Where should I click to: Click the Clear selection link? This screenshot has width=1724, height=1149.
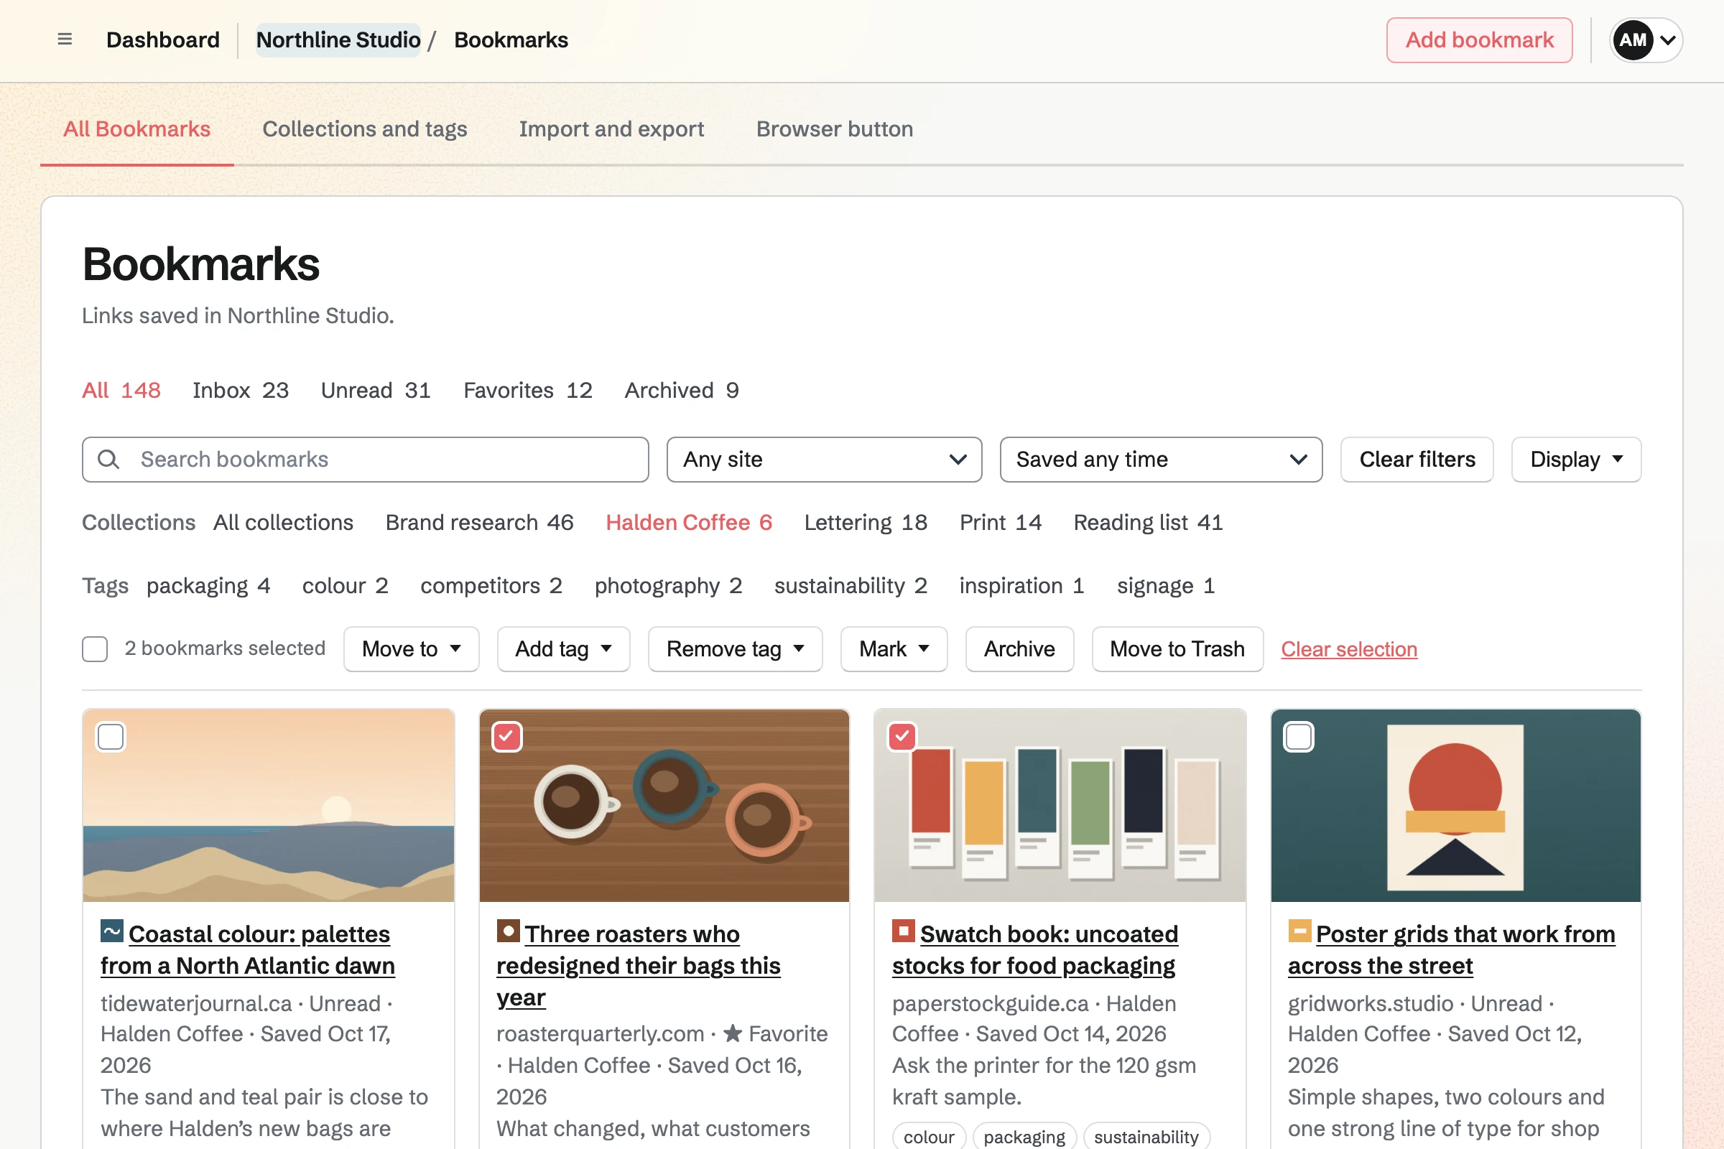click(x=1349, y=649)
